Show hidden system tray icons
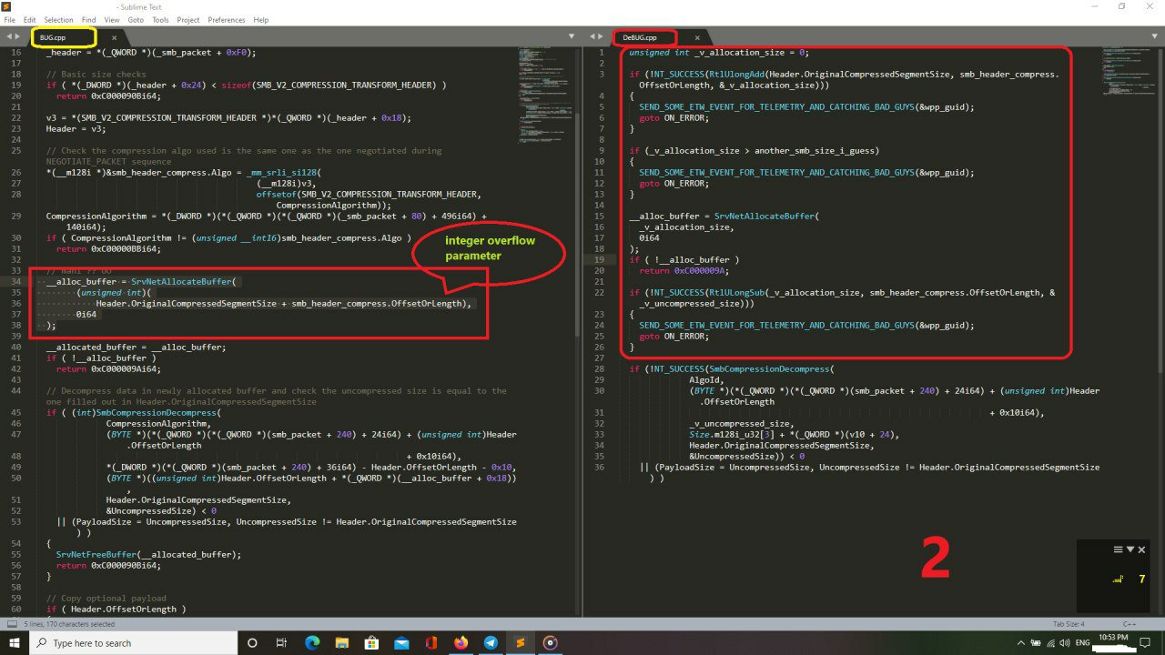 [1020, 642]
